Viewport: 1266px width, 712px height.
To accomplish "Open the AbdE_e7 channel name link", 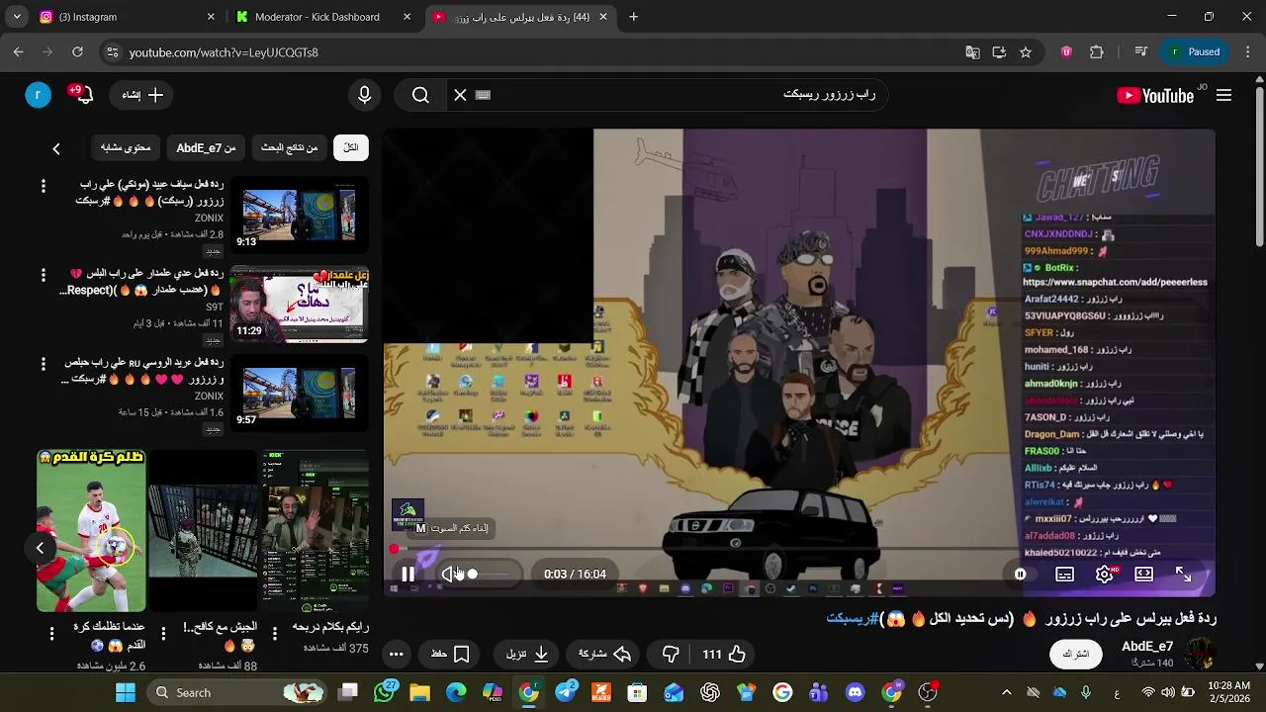I will tap(1147, 646).
